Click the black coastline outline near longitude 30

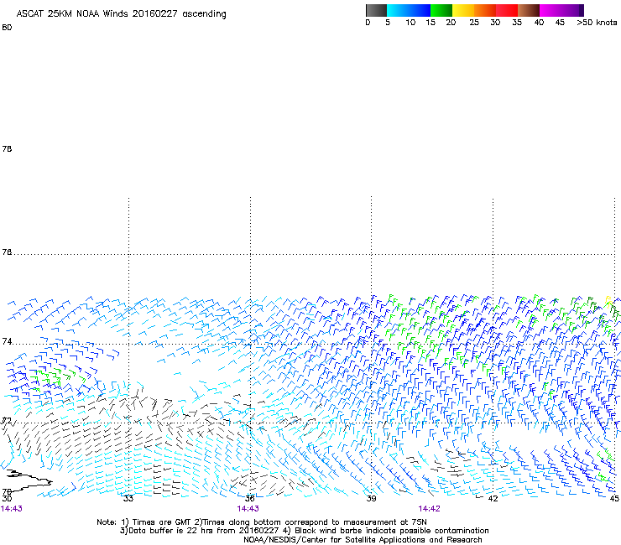29,480
